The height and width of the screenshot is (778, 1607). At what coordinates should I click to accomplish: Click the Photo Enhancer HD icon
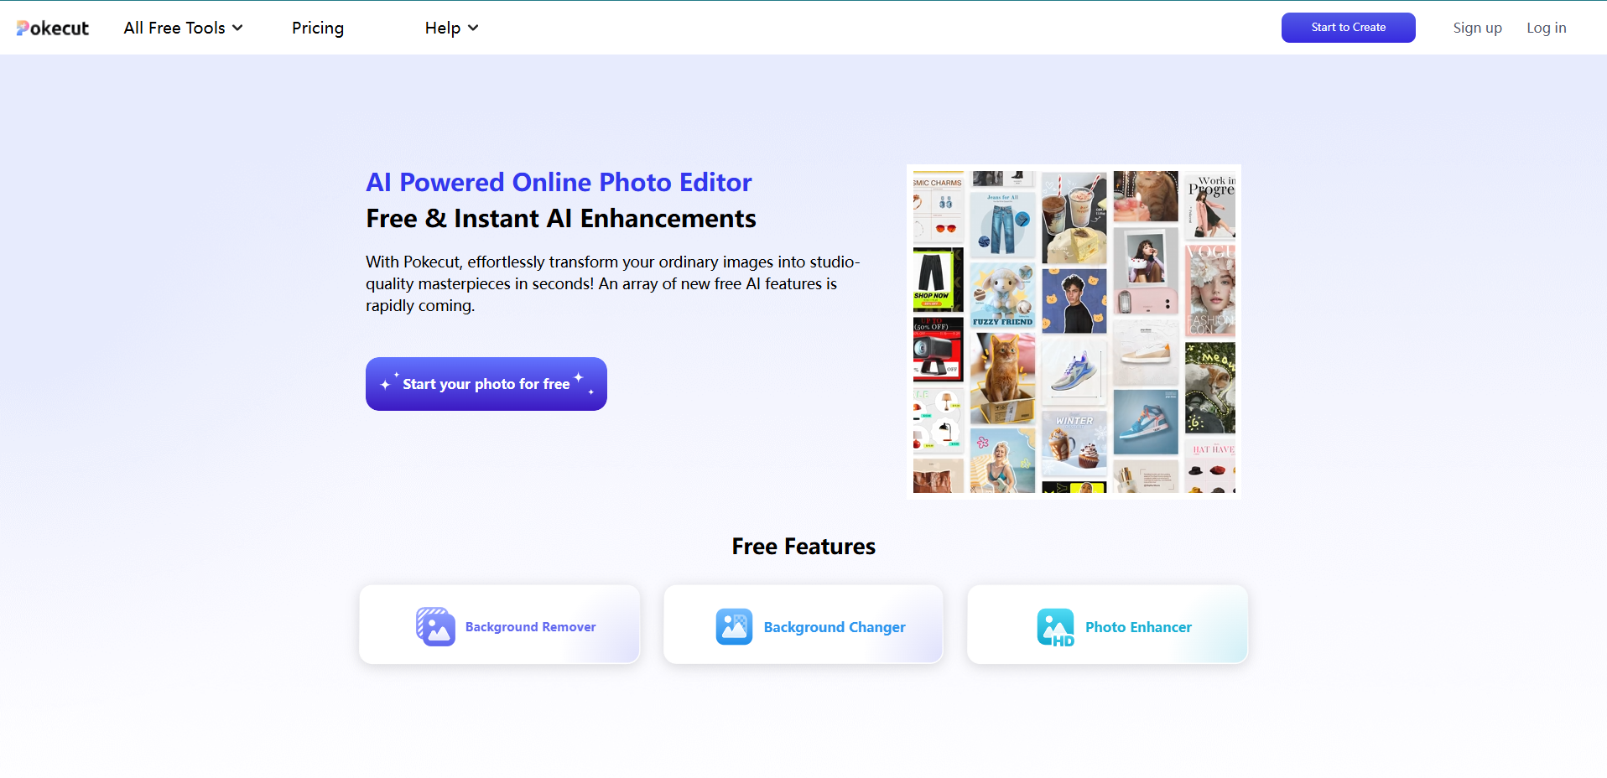tap(1055, 627)
